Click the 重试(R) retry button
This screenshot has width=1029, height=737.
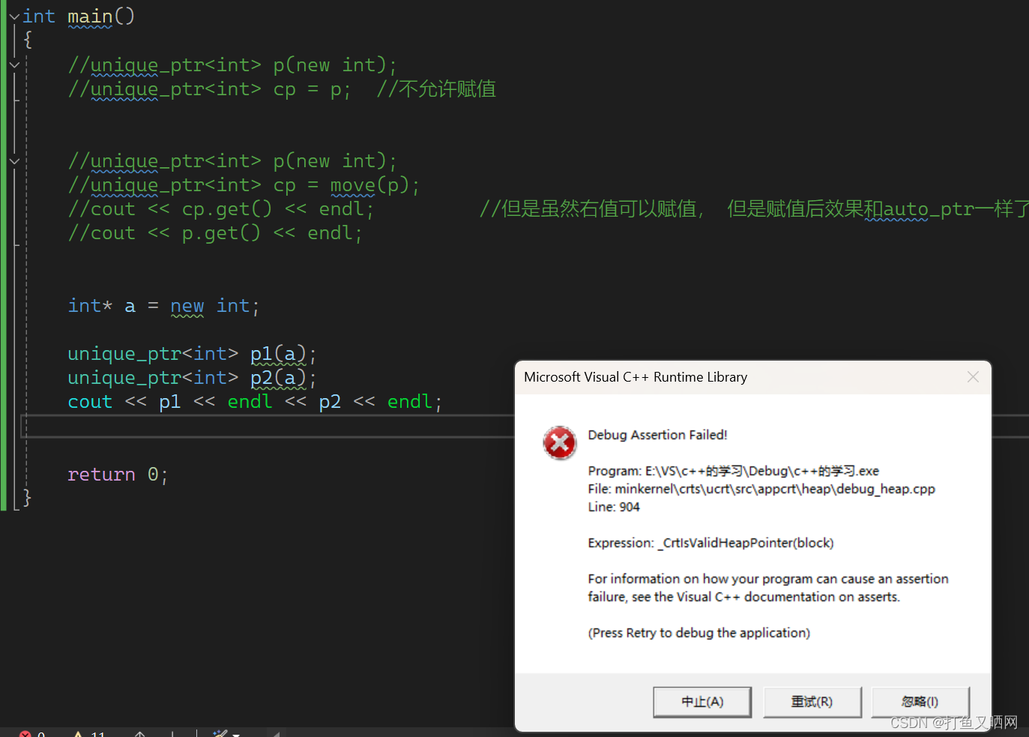click(x=812, y=702)
